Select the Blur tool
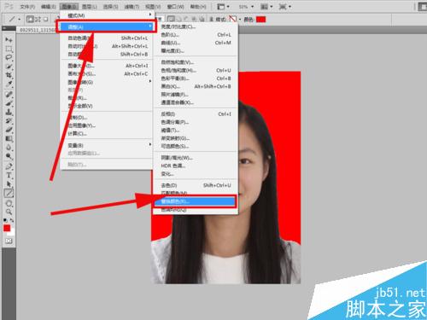This screenshot has height=320, width=427. (x=9, y=148)
